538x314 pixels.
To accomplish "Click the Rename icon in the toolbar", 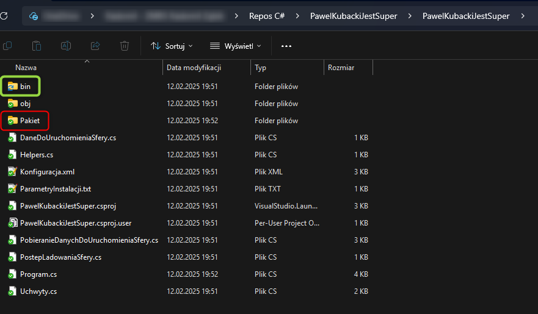I will pyautogui.click(x=66, y=46).
